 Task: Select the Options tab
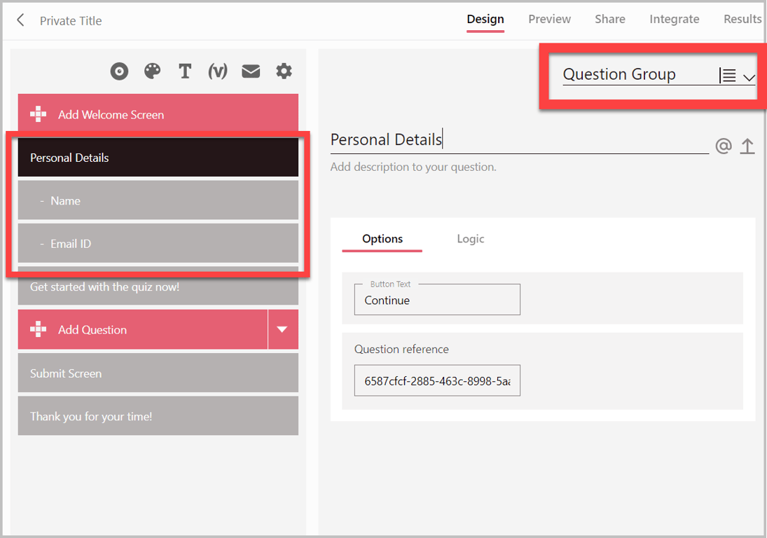click(x=382, y=239)
